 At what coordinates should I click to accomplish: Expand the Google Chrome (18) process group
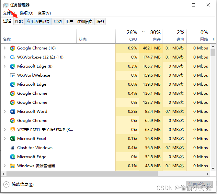(x=5, y=48)
